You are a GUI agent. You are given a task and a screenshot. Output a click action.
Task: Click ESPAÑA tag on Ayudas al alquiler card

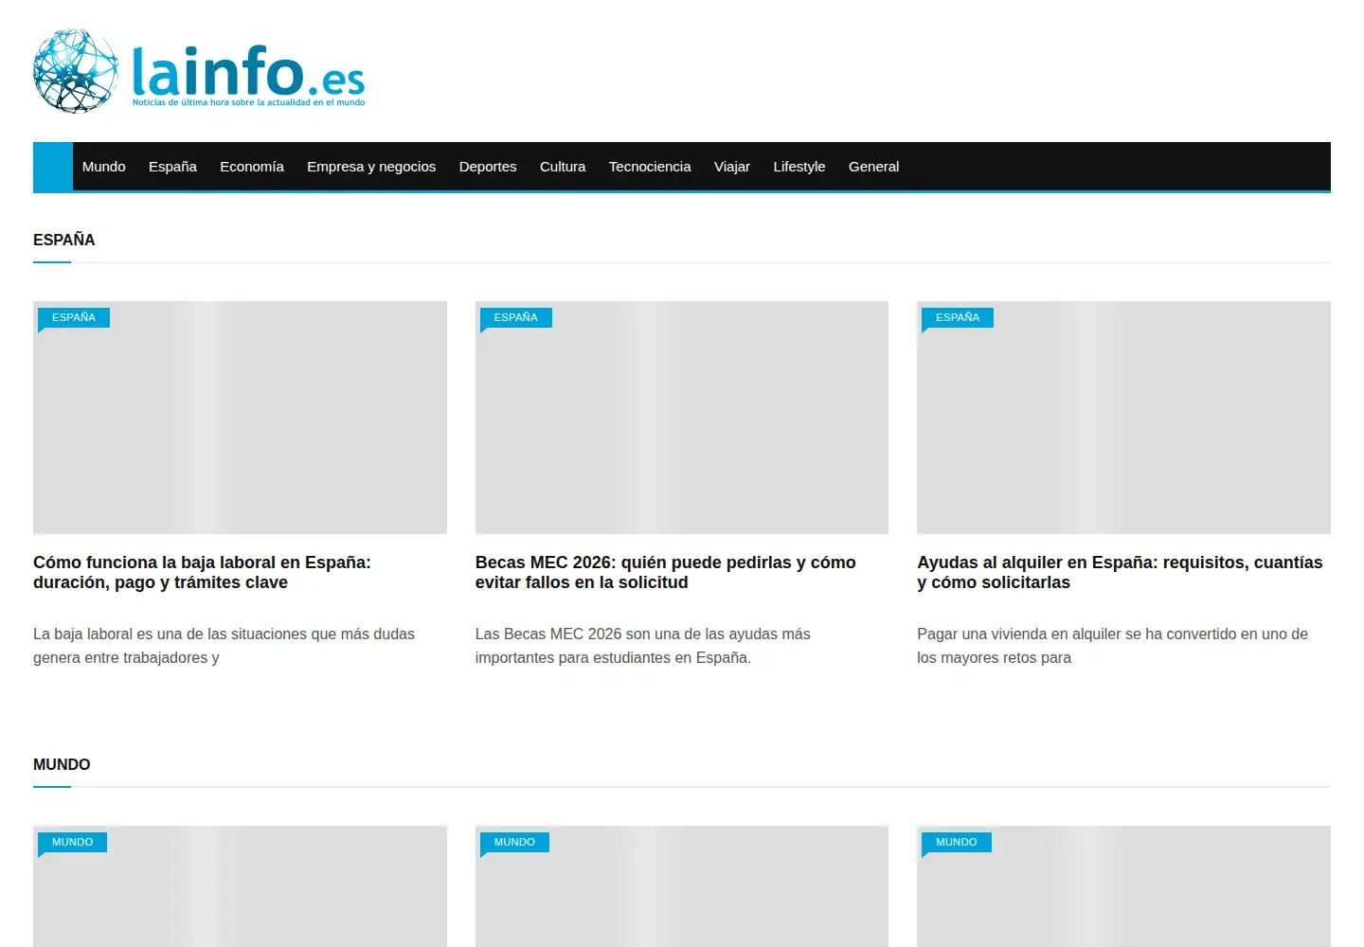[x=958, y=317]
